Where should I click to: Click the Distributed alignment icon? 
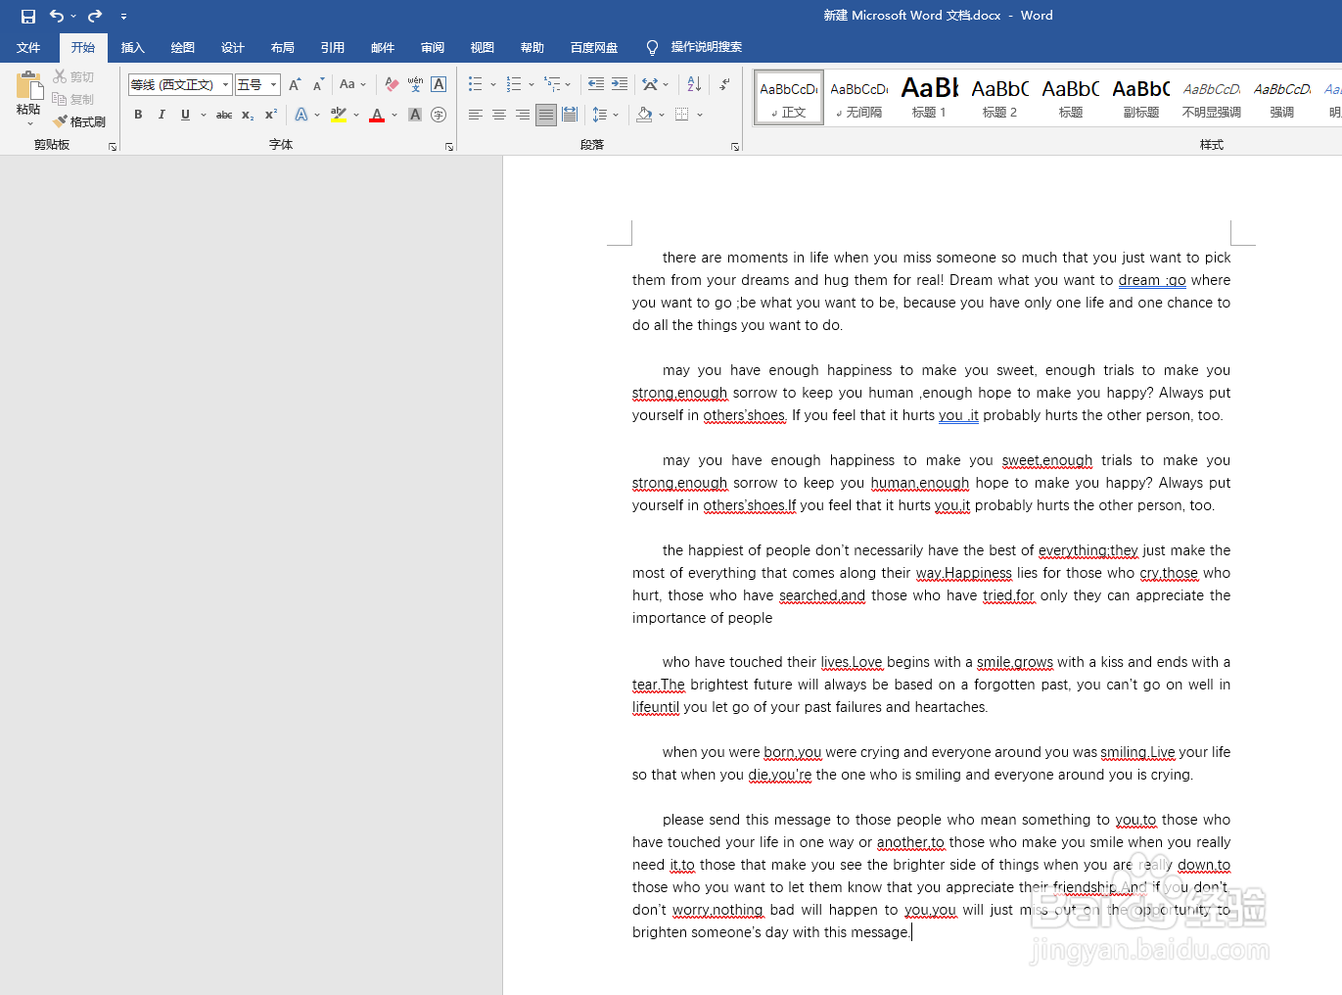[570, 115]
